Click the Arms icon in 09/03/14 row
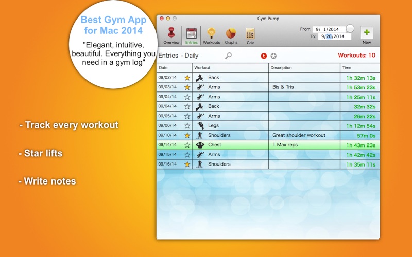412x257 pixels. tap(200, 87)
